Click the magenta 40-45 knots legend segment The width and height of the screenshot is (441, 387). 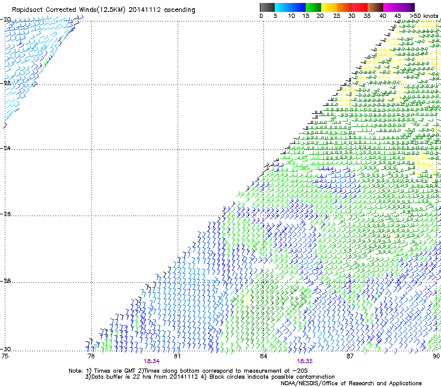click(x=391, y=7)
